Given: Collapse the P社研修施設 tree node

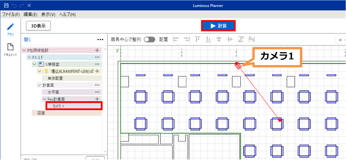Looking at the screenshot, I should pos(24,50).
